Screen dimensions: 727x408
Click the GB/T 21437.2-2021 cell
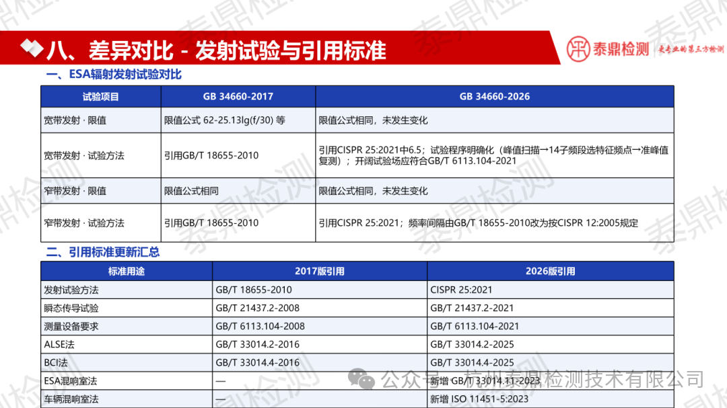[x=551, y=308]
